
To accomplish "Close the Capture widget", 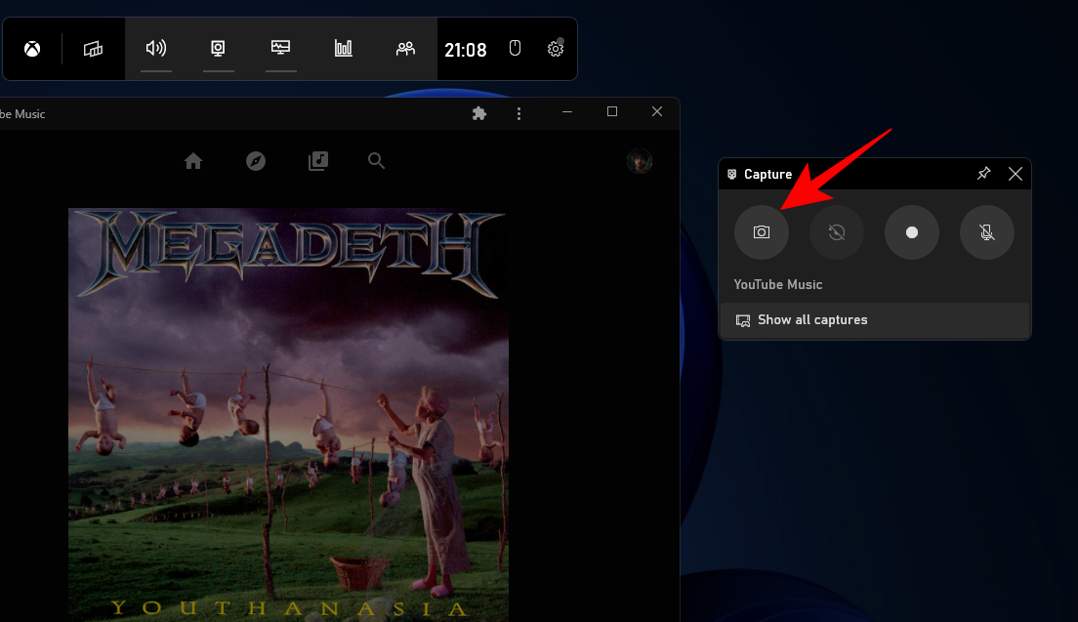I will coord(1016,174).
